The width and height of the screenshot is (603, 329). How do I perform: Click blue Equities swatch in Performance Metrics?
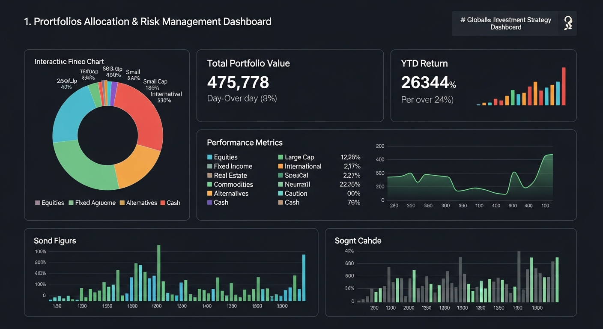point(209,157)
